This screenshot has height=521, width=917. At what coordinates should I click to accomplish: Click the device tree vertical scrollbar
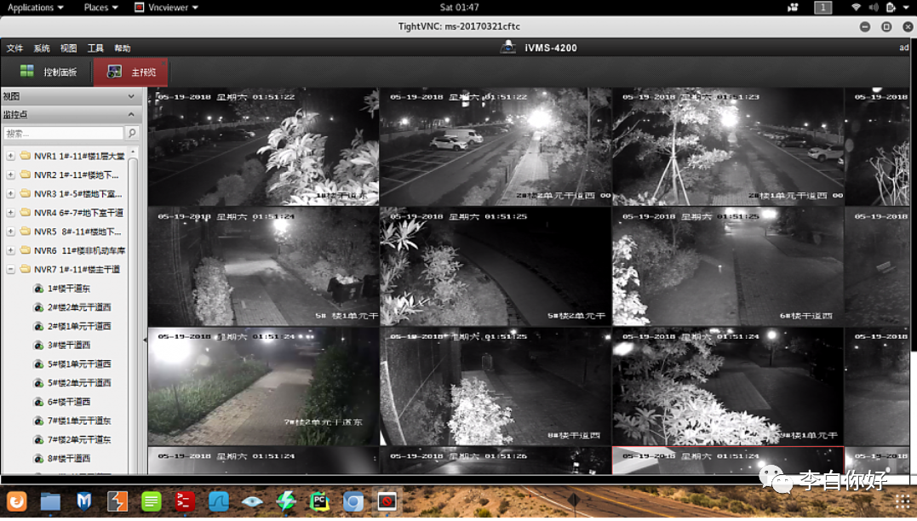point(133,310)
